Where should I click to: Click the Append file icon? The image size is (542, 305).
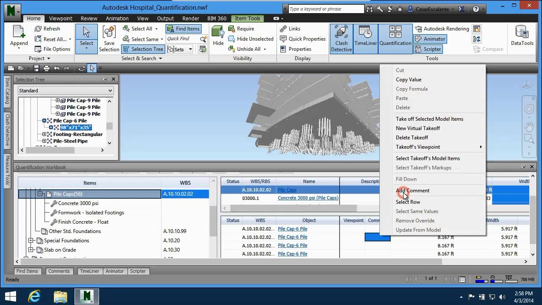click(x=19, y=36)
